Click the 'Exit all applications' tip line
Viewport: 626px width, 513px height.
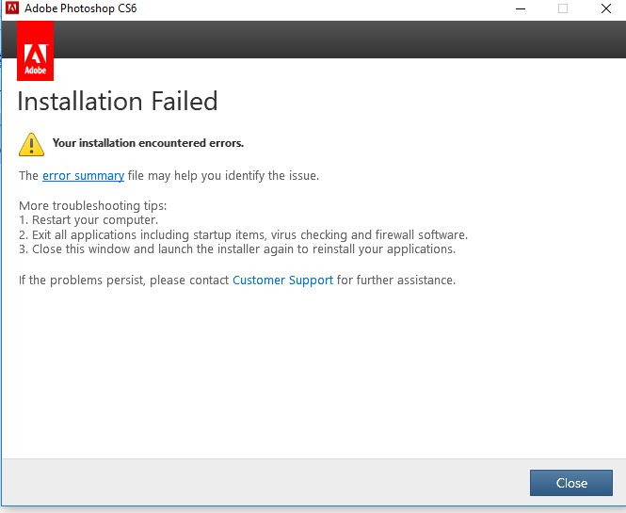pos(243,234)
